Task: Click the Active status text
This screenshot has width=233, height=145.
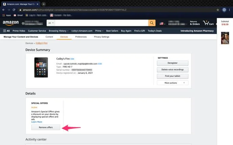Action: click(34, 107)
